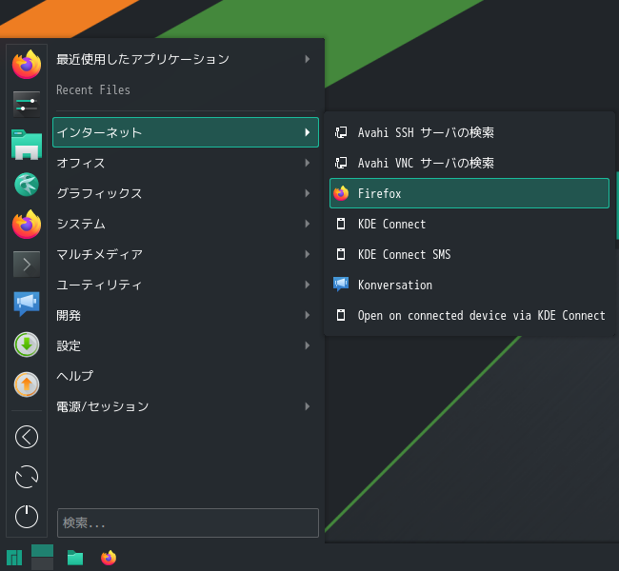Click the log out left-chevron circle icon
Image resolution: width=619 pixels, height=571 pixels.
(27, 437)
